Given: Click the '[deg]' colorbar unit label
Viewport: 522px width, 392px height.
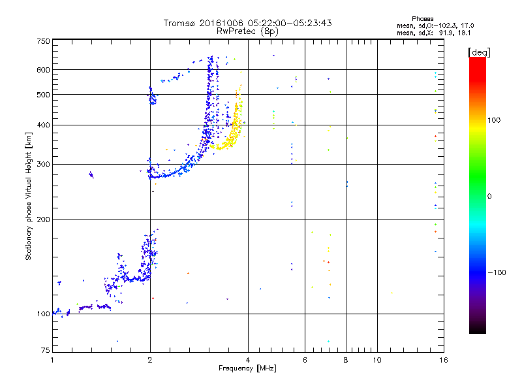Looking at the screenshot, I should click(x=479, y=52).
